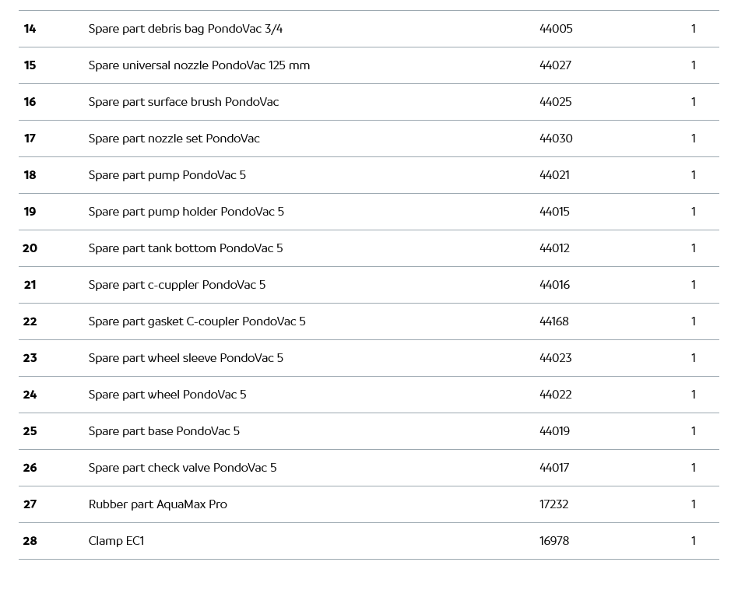The height and width of the screenshot is (597, 745).
Task: Click 'Spare part wheel PondoVac 5' row
Action: tap(167, 395)
